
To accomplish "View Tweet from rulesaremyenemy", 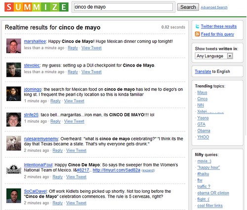I will click(x=77, y=150).
